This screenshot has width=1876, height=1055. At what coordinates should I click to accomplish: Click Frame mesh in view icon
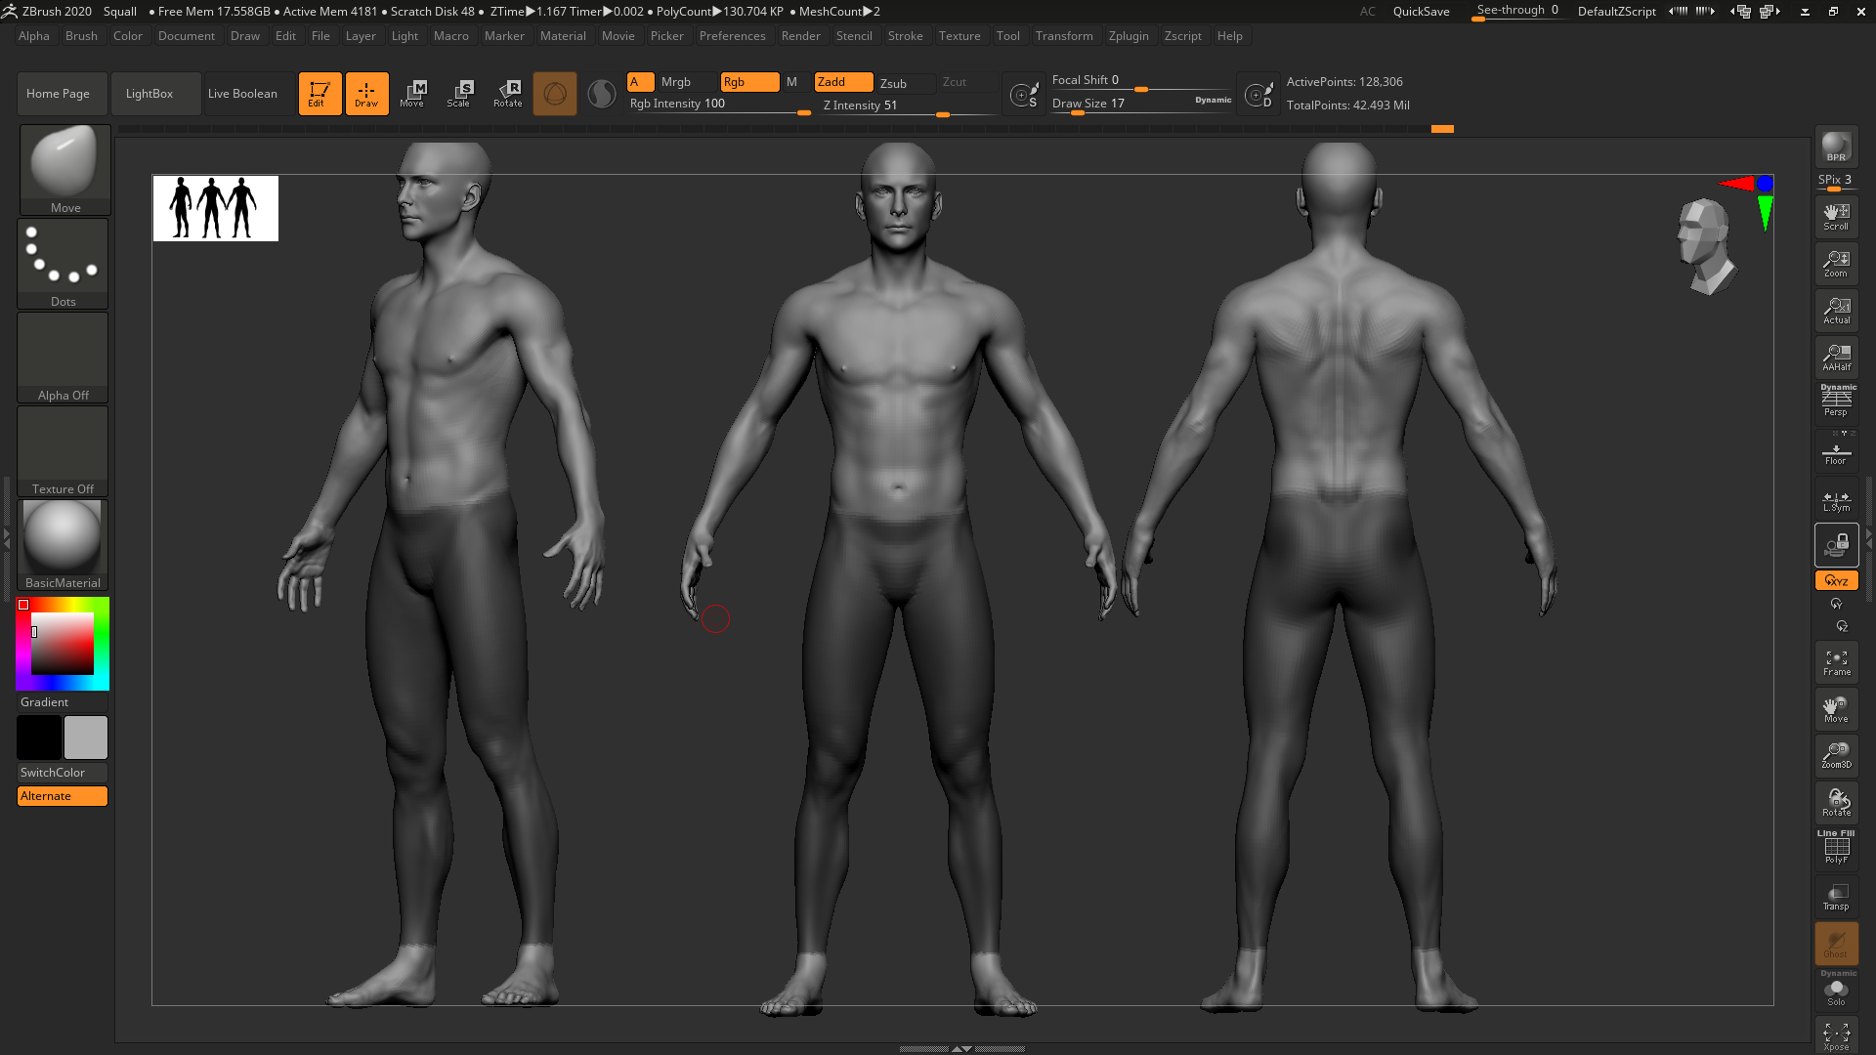(1836, 662)
